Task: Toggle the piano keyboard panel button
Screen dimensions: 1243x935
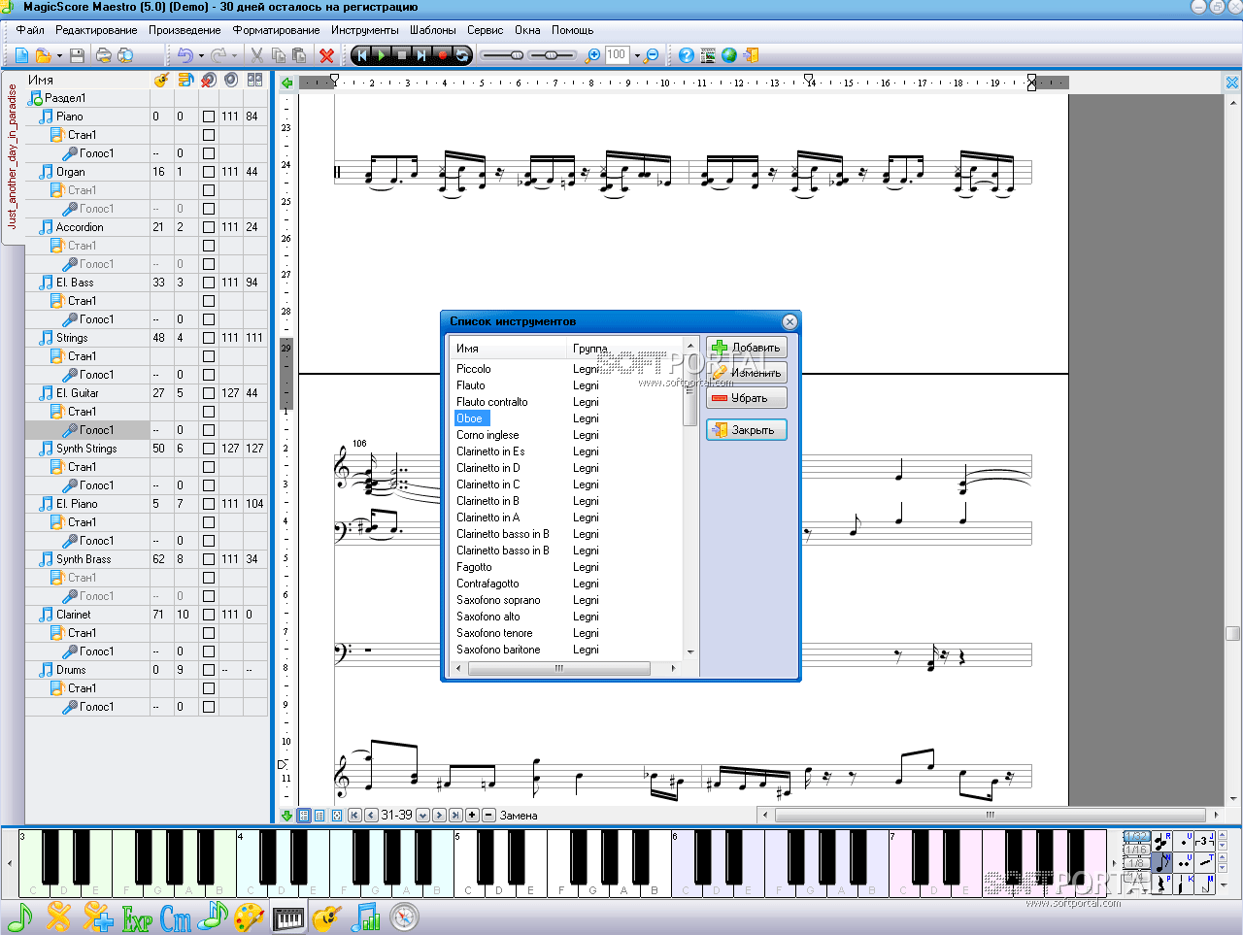Action: point(288,918)
